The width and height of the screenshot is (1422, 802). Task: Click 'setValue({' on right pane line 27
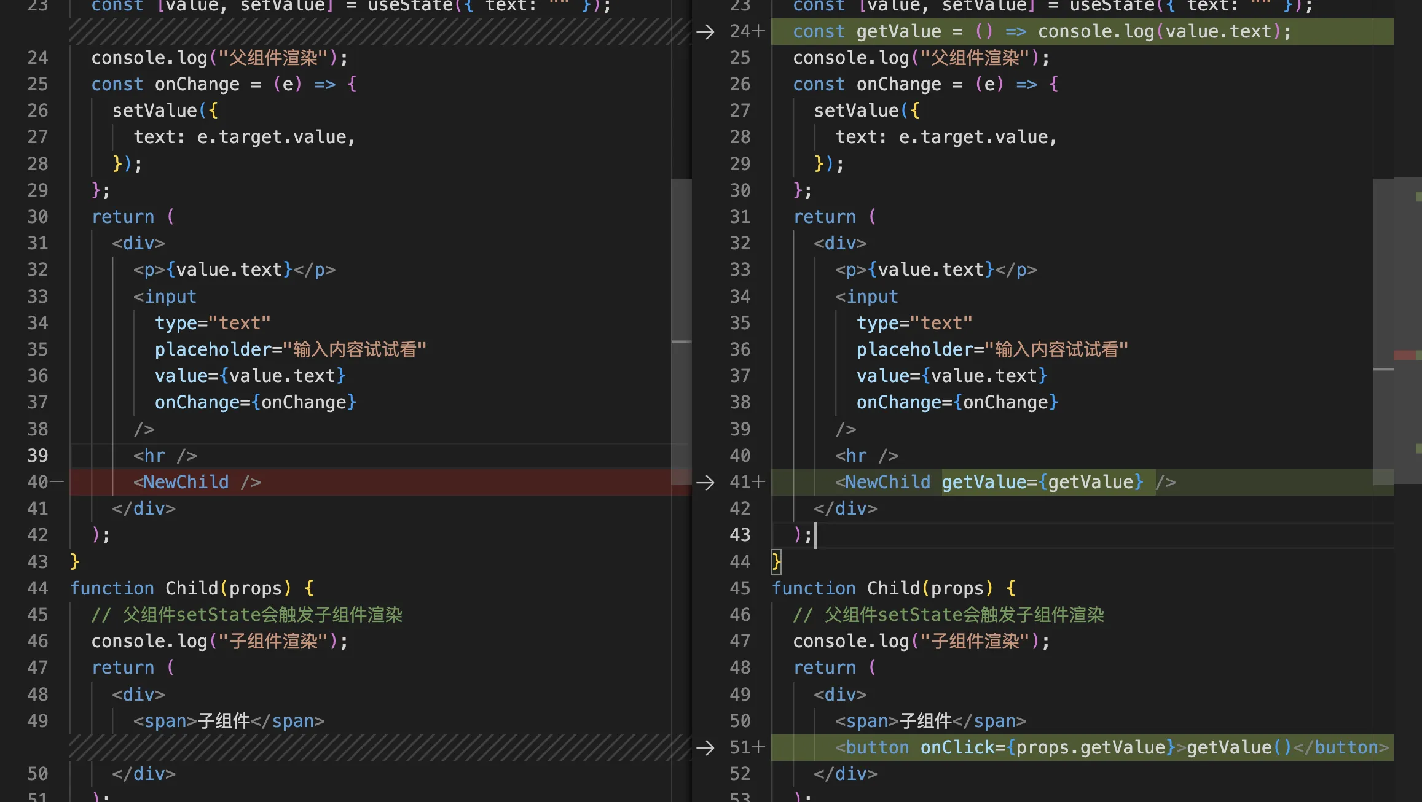[867, 111]
